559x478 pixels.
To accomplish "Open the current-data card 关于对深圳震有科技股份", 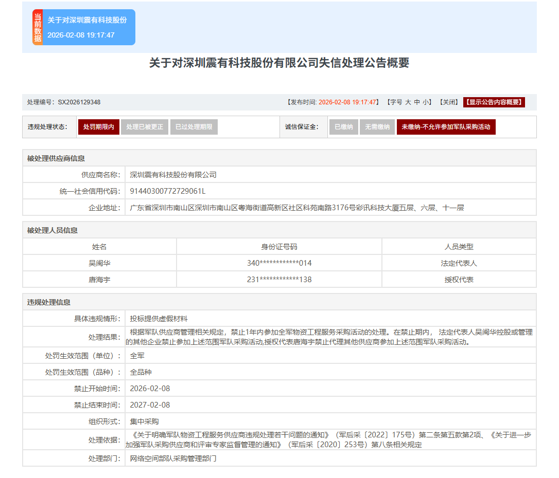I will click(84, 27).
